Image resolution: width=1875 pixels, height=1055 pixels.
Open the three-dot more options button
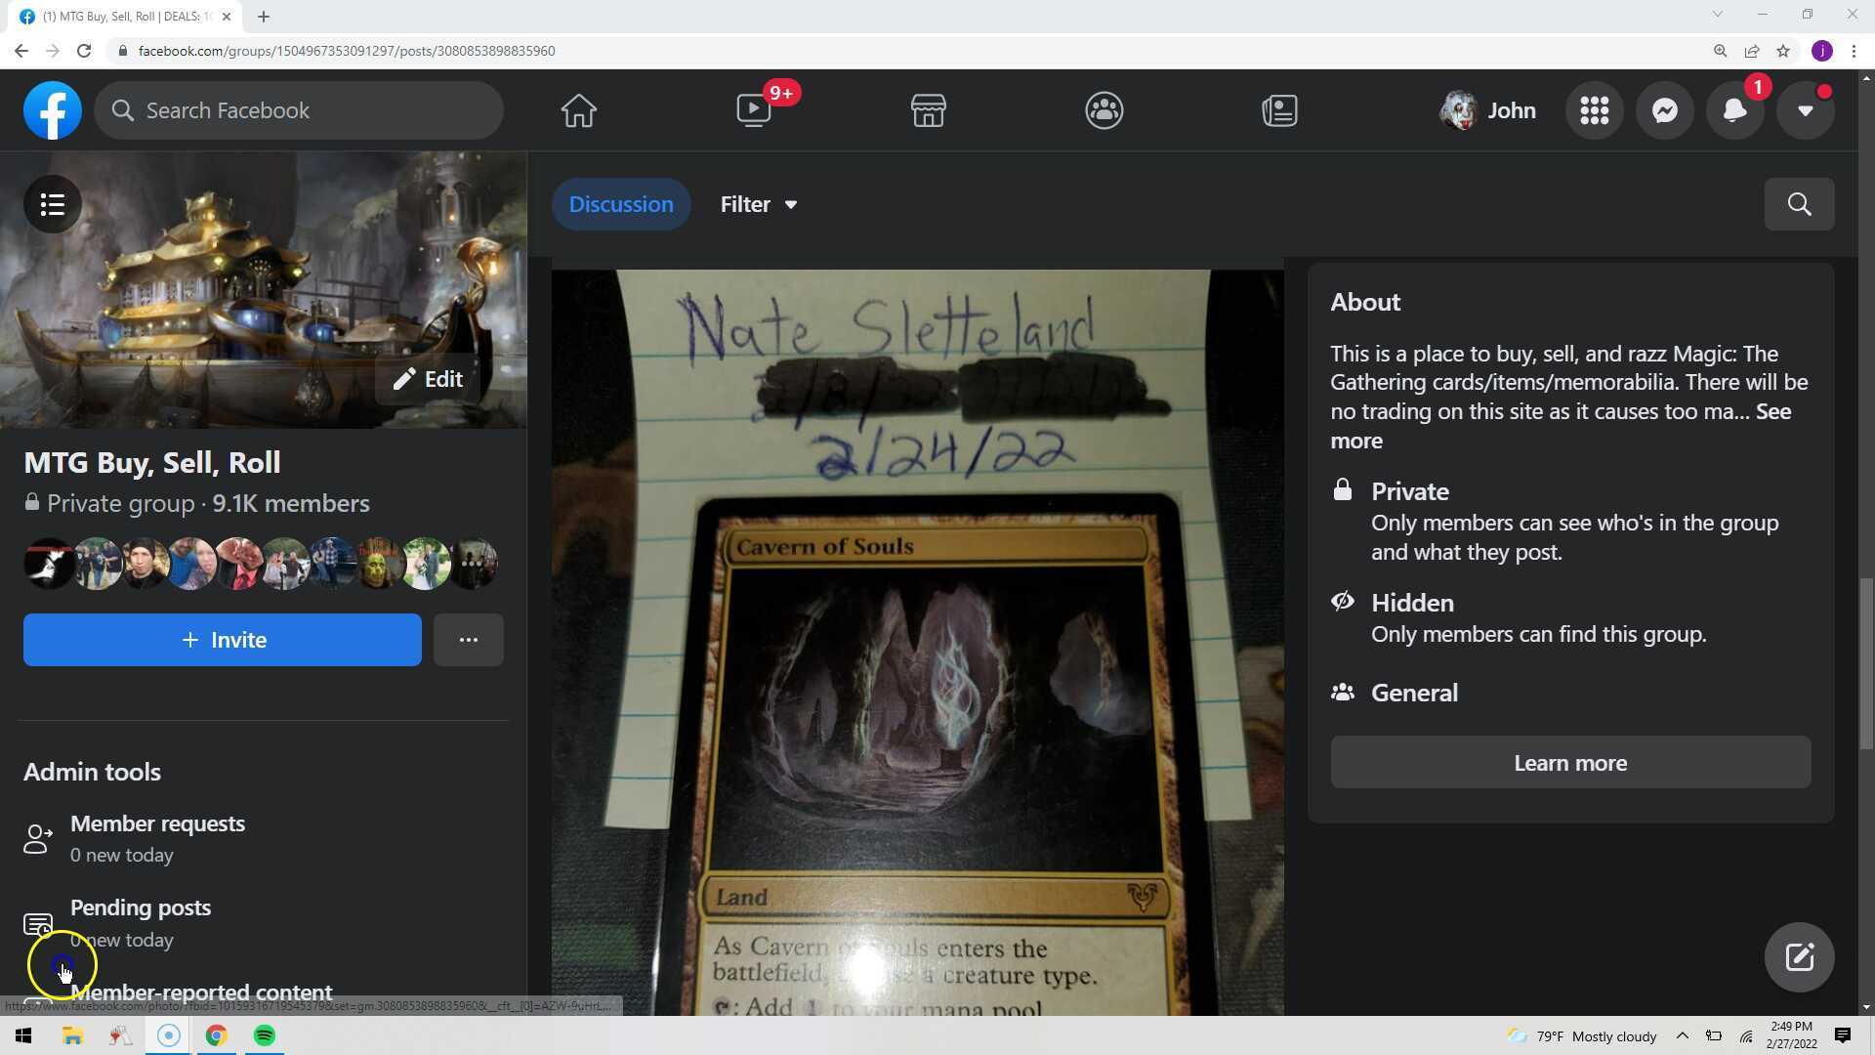[x=468, y=640]
